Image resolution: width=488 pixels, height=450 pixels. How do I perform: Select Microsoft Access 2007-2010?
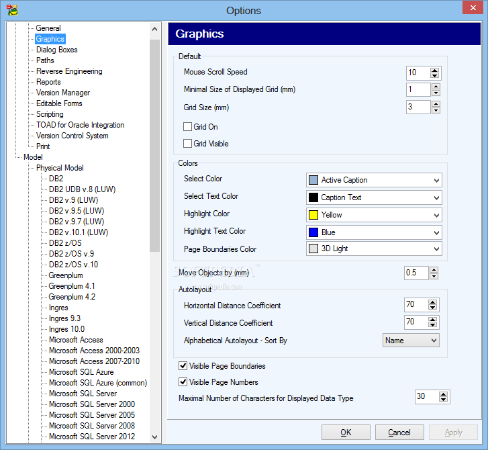point(94,361)
